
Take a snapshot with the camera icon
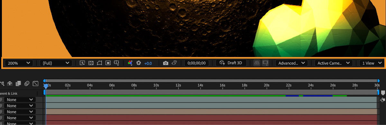166,63
